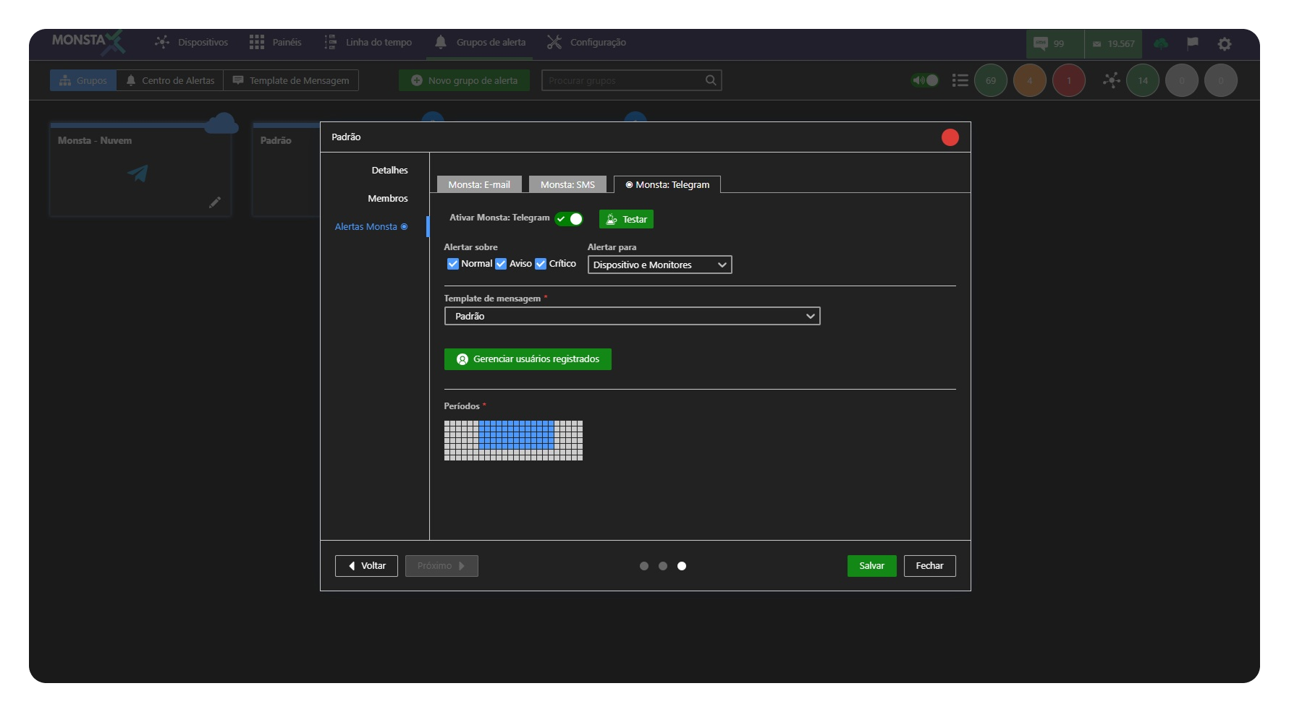Open the Configuração menu
The width and height of the screenshot is (1289, 712).
coord(586,43)
